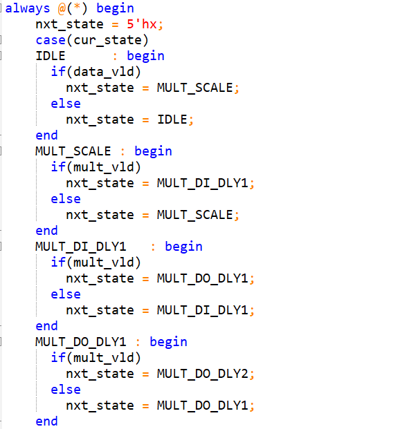Click IDLE in 'nxt_state = IDLE;'

(172, 120)
